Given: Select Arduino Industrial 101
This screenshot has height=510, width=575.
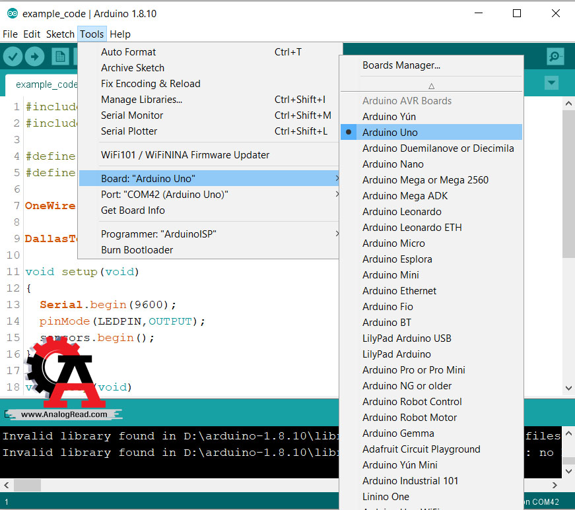Looking at the screenshot, I should tap(431, 480).
